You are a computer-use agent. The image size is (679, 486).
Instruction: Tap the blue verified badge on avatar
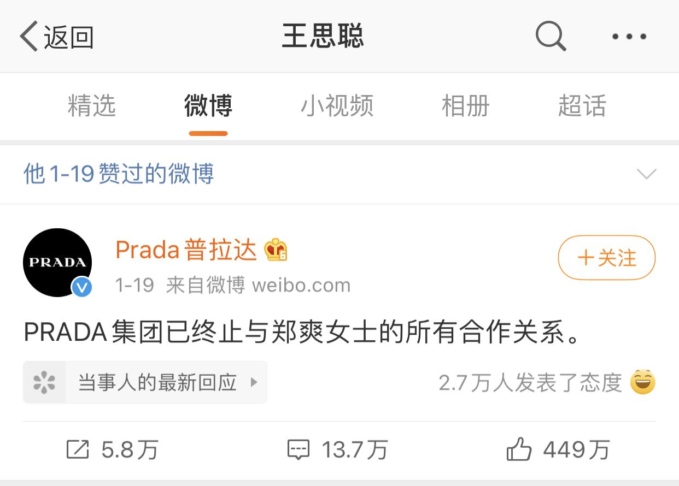(82, 287)
